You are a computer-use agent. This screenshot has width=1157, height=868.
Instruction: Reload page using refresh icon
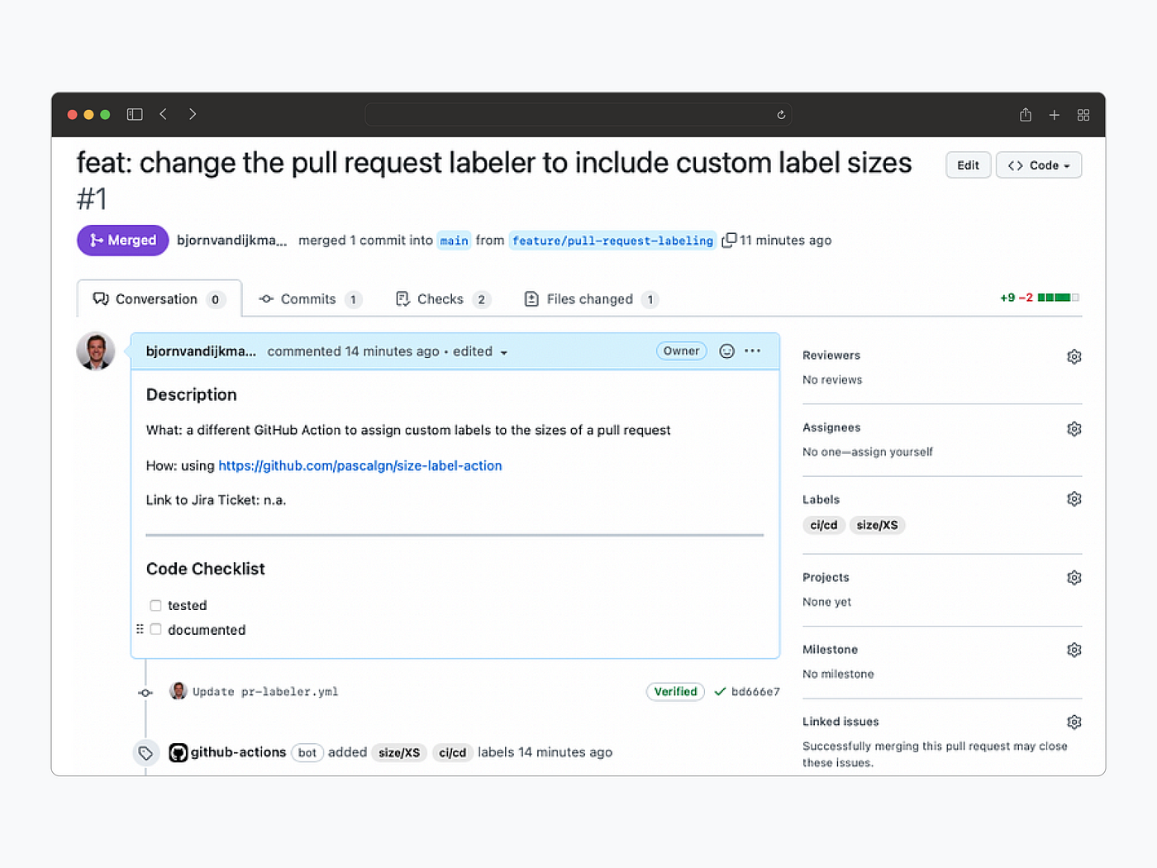click(x=781, y=115)
